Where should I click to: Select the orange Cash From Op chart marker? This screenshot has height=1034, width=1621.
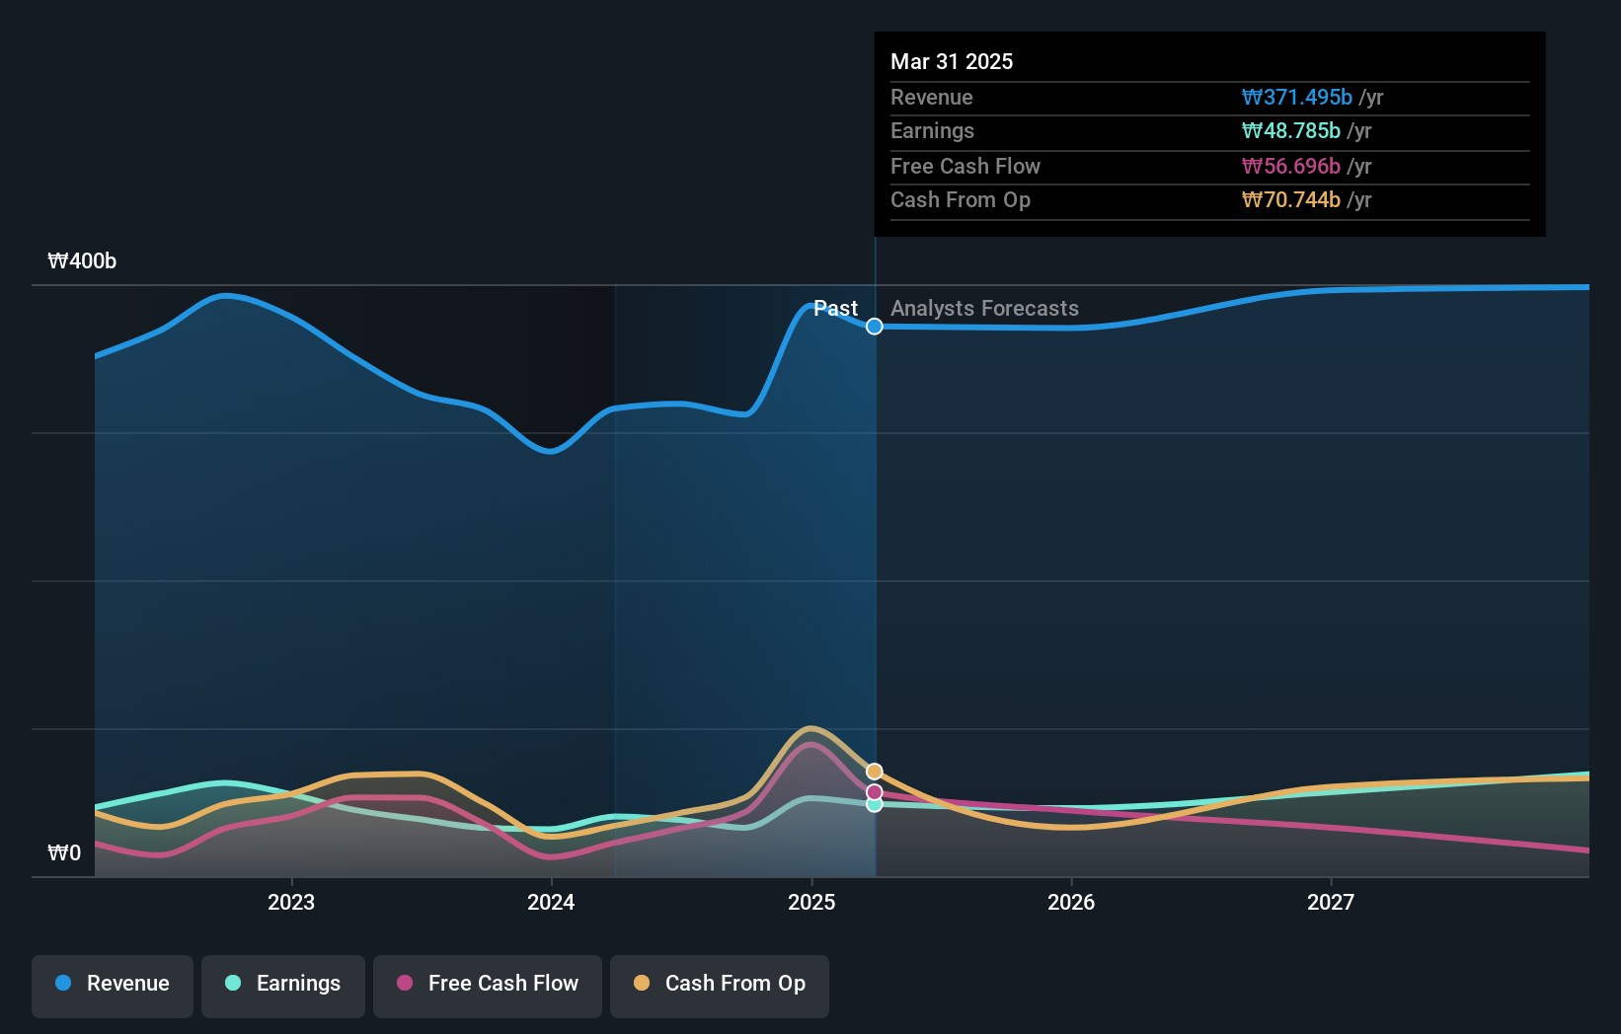pos(874,771)
